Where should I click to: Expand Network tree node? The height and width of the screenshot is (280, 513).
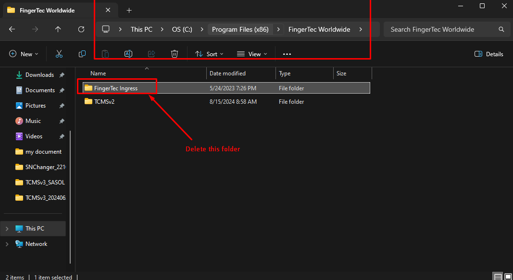[x=7, y=244]
